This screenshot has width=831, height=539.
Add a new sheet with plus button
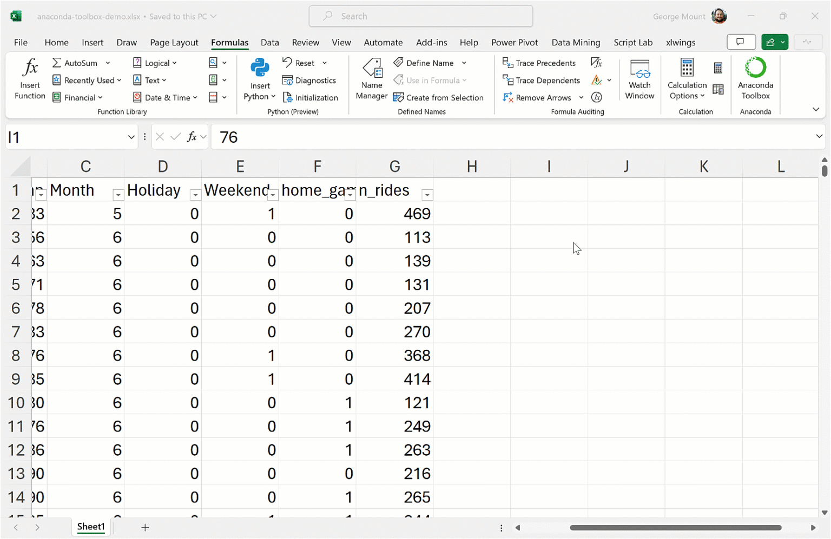(145, 528)
